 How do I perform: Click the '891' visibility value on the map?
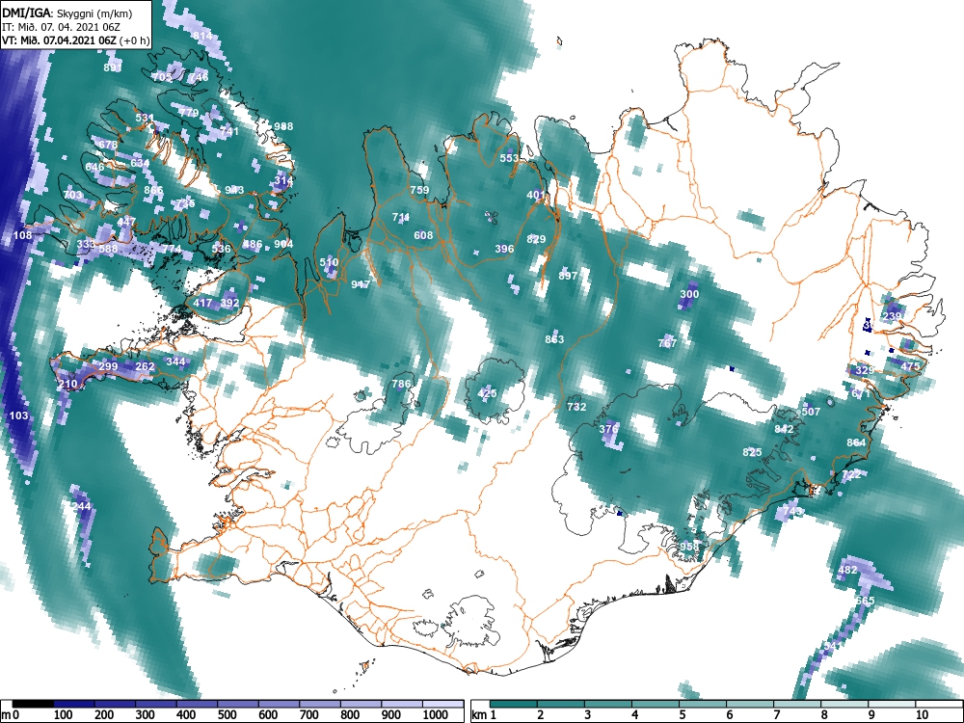tap(113, 67)
